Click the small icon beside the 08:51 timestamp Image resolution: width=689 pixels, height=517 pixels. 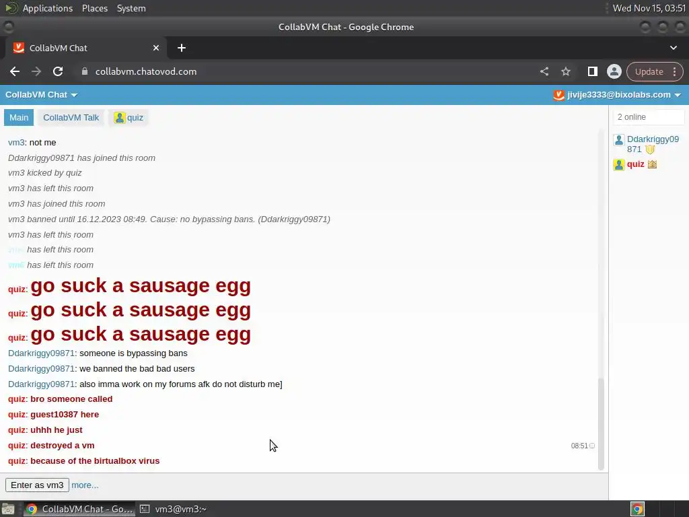point(592,446)
